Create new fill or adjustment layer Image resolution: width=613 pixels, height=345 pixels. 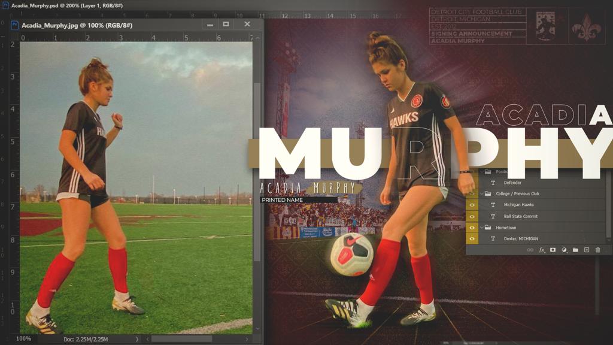(x=564, y=250)
